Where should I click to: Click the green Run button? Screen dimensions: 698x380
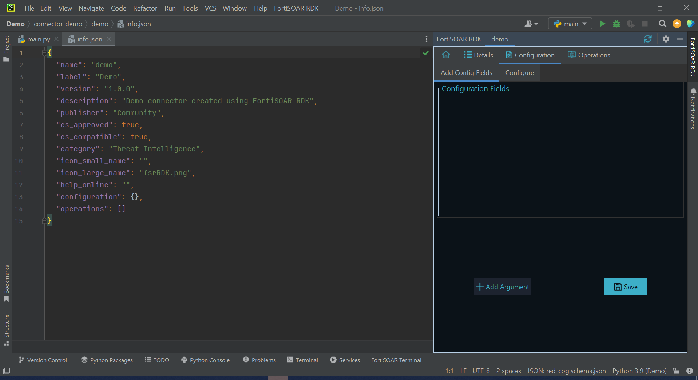coord(602,24)
